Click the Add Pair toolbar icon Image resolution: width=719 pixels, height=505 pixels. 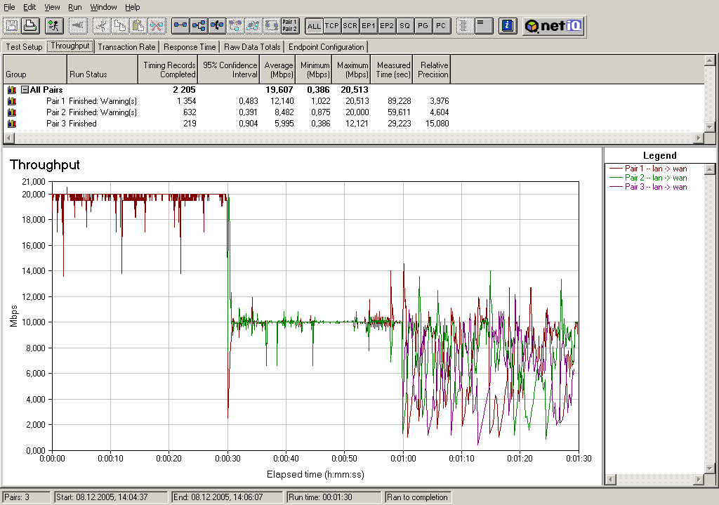point(180,26)
